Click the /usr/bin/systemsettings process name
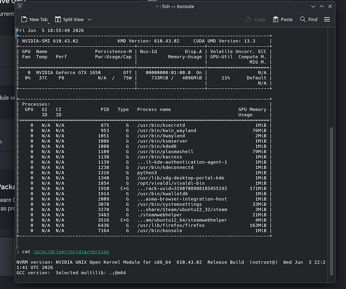The width and height of the screenshot is (346, 289). tap(169, 204)
